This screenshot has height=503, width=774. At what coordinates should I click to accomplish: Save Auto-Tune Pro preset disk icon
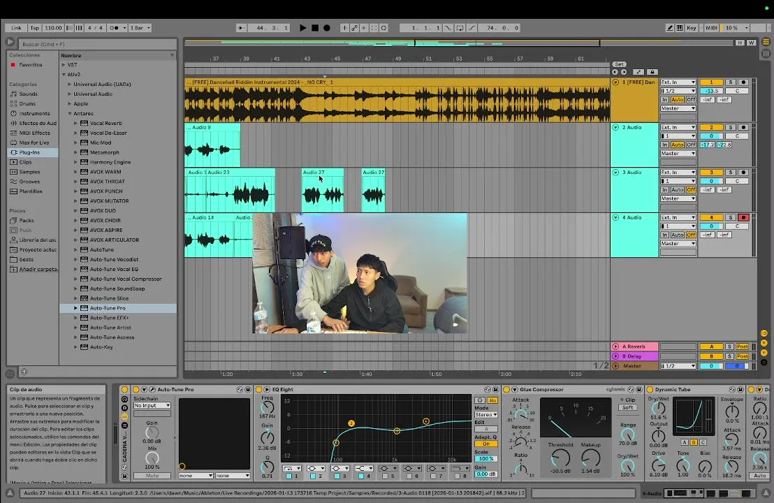248,389
